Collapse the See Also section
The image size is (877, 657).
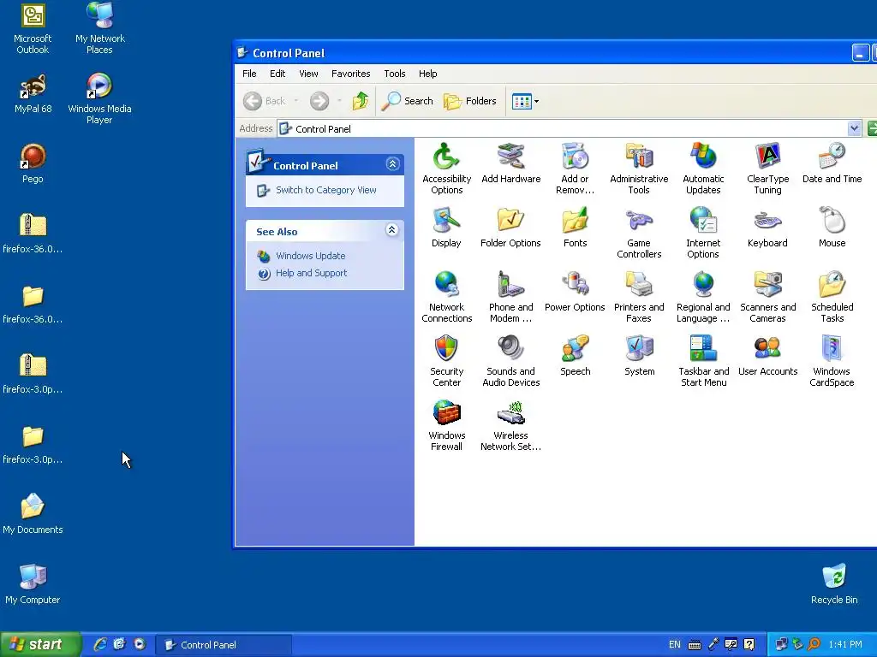[392, 229]
